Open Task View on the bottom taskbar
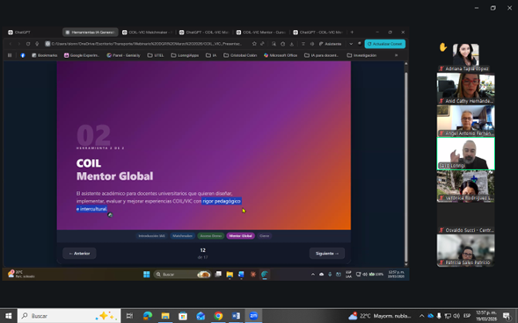Viewport: 518px width, 323px height. [x=129, y=316]
